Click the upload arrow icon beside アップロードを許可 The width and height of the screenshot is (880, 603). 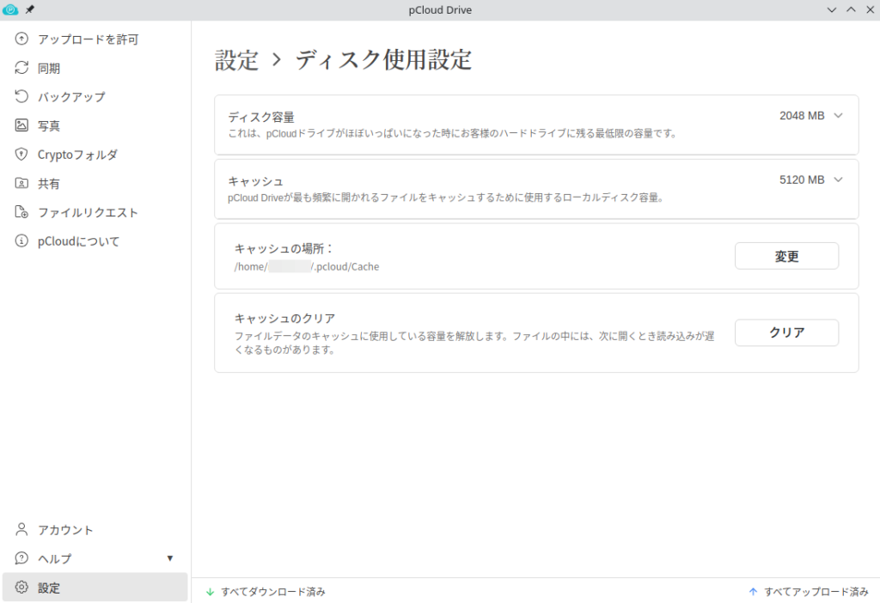22,40
